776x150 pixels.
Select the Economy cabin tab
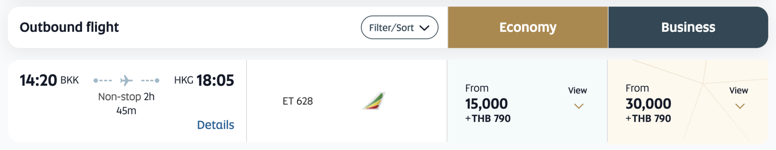(x=528, y=27)
